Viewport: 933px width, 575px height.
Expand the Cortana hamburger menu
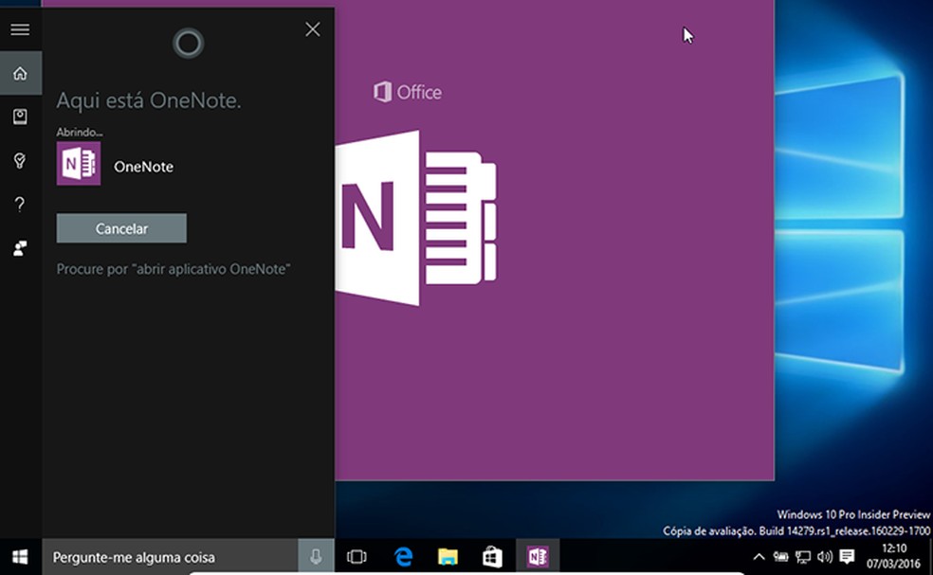(x=20, y=29)
